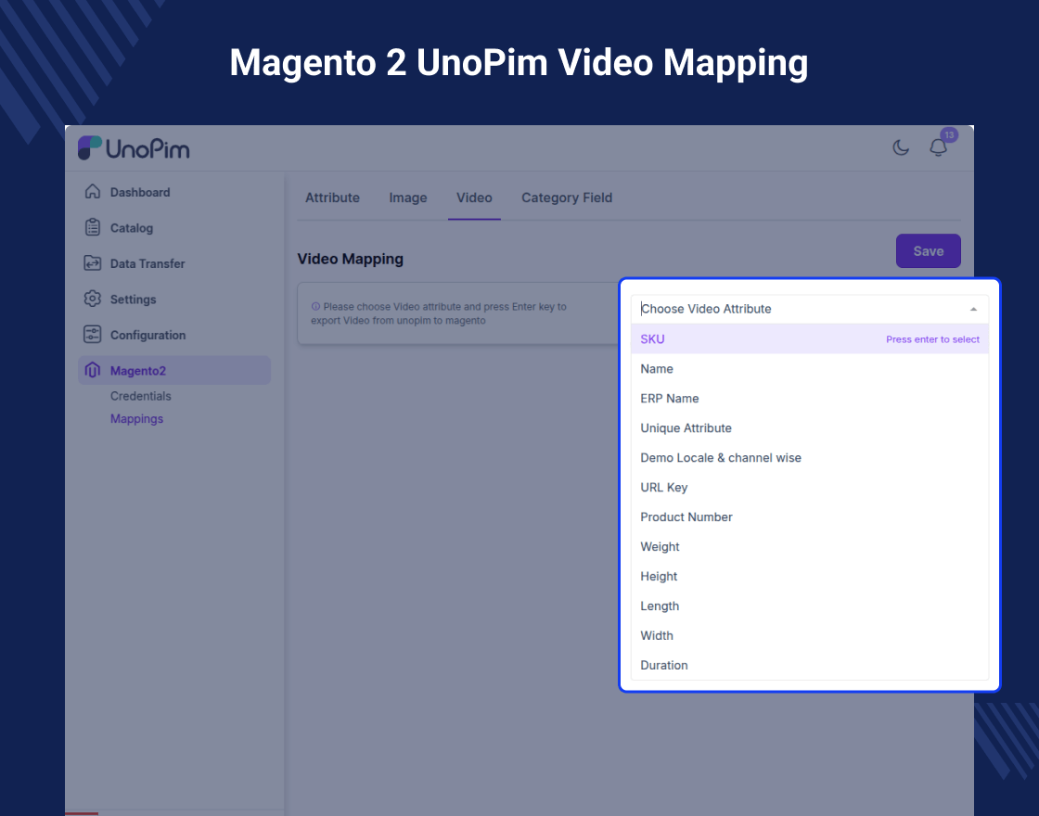Viewport: 1039px width, 816px height.
Task: Select SKU option in dropdown
Action: pos(810,339)
